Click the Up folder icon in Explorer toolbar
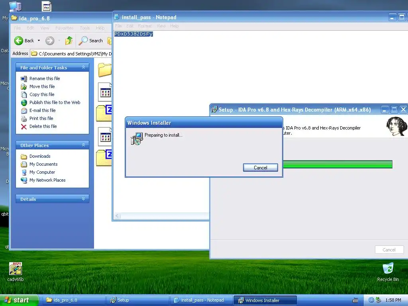This screenshot has width=408, height=306. pyautogui.click(x=69, y=41)
